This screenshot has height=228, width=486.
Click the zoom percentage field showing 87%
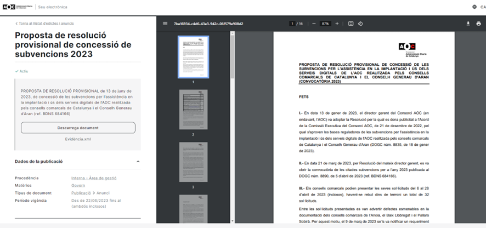pos(325,24)
